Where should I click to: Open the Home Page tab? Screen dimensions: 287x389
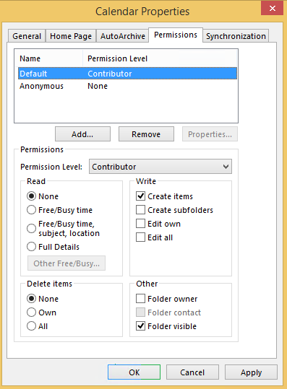[71, 36]
